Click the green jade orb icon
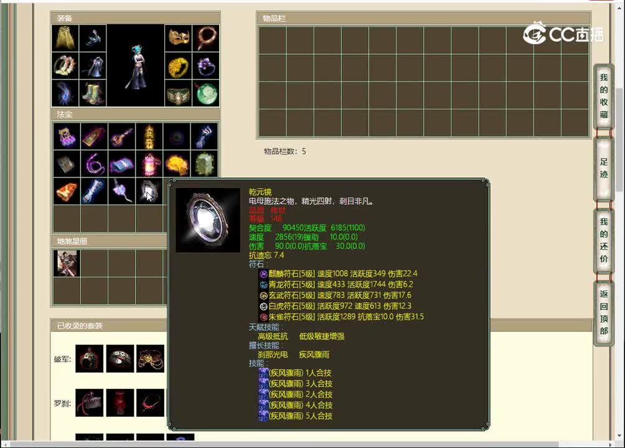 coord(205,93)
